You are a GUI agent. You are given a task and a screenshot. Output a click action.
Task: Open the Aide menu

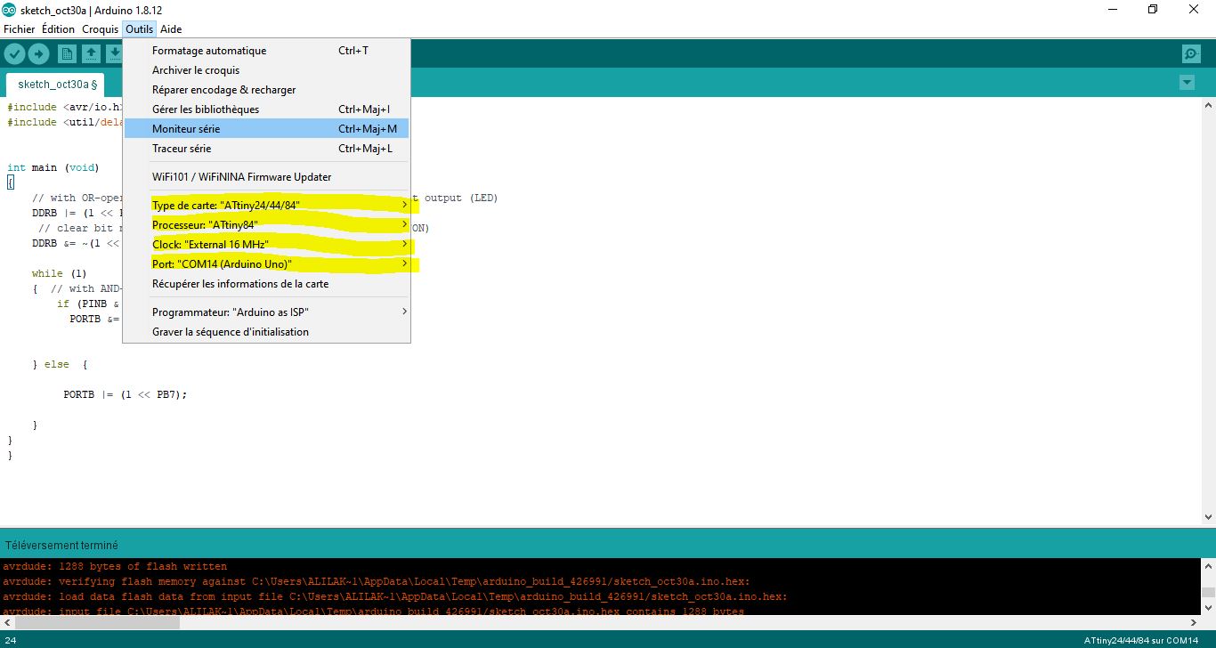click(171, 29)
